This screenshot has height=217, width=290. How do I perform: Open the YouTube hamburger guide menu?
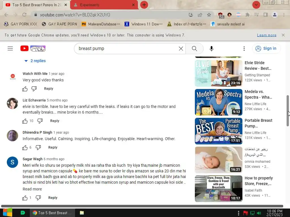tap(10, 49)
